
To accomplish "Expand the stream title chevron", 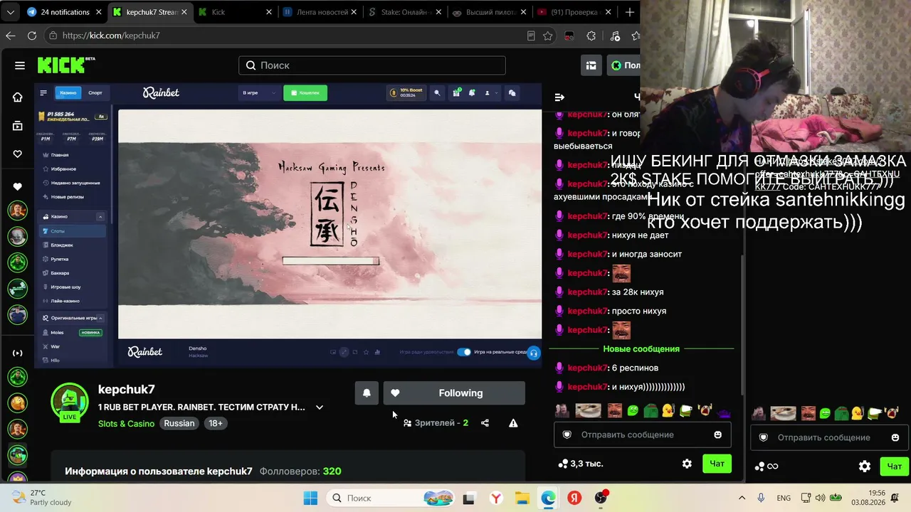I will pos(320,407).
